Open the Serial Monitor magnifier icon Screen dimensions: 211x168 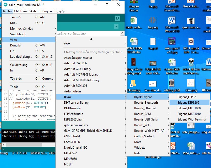117,18
